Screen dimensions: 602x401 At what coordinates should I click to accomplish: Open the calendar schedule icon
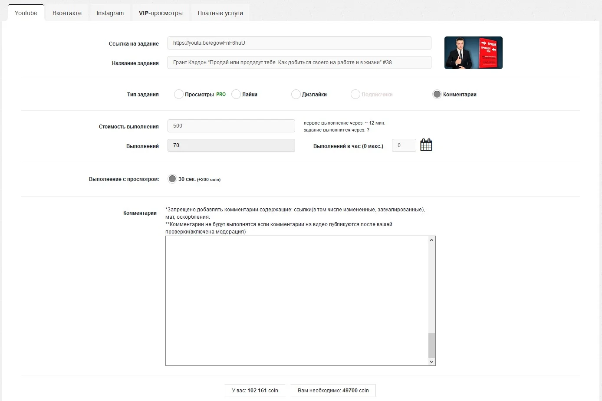[x=426, y=145]
